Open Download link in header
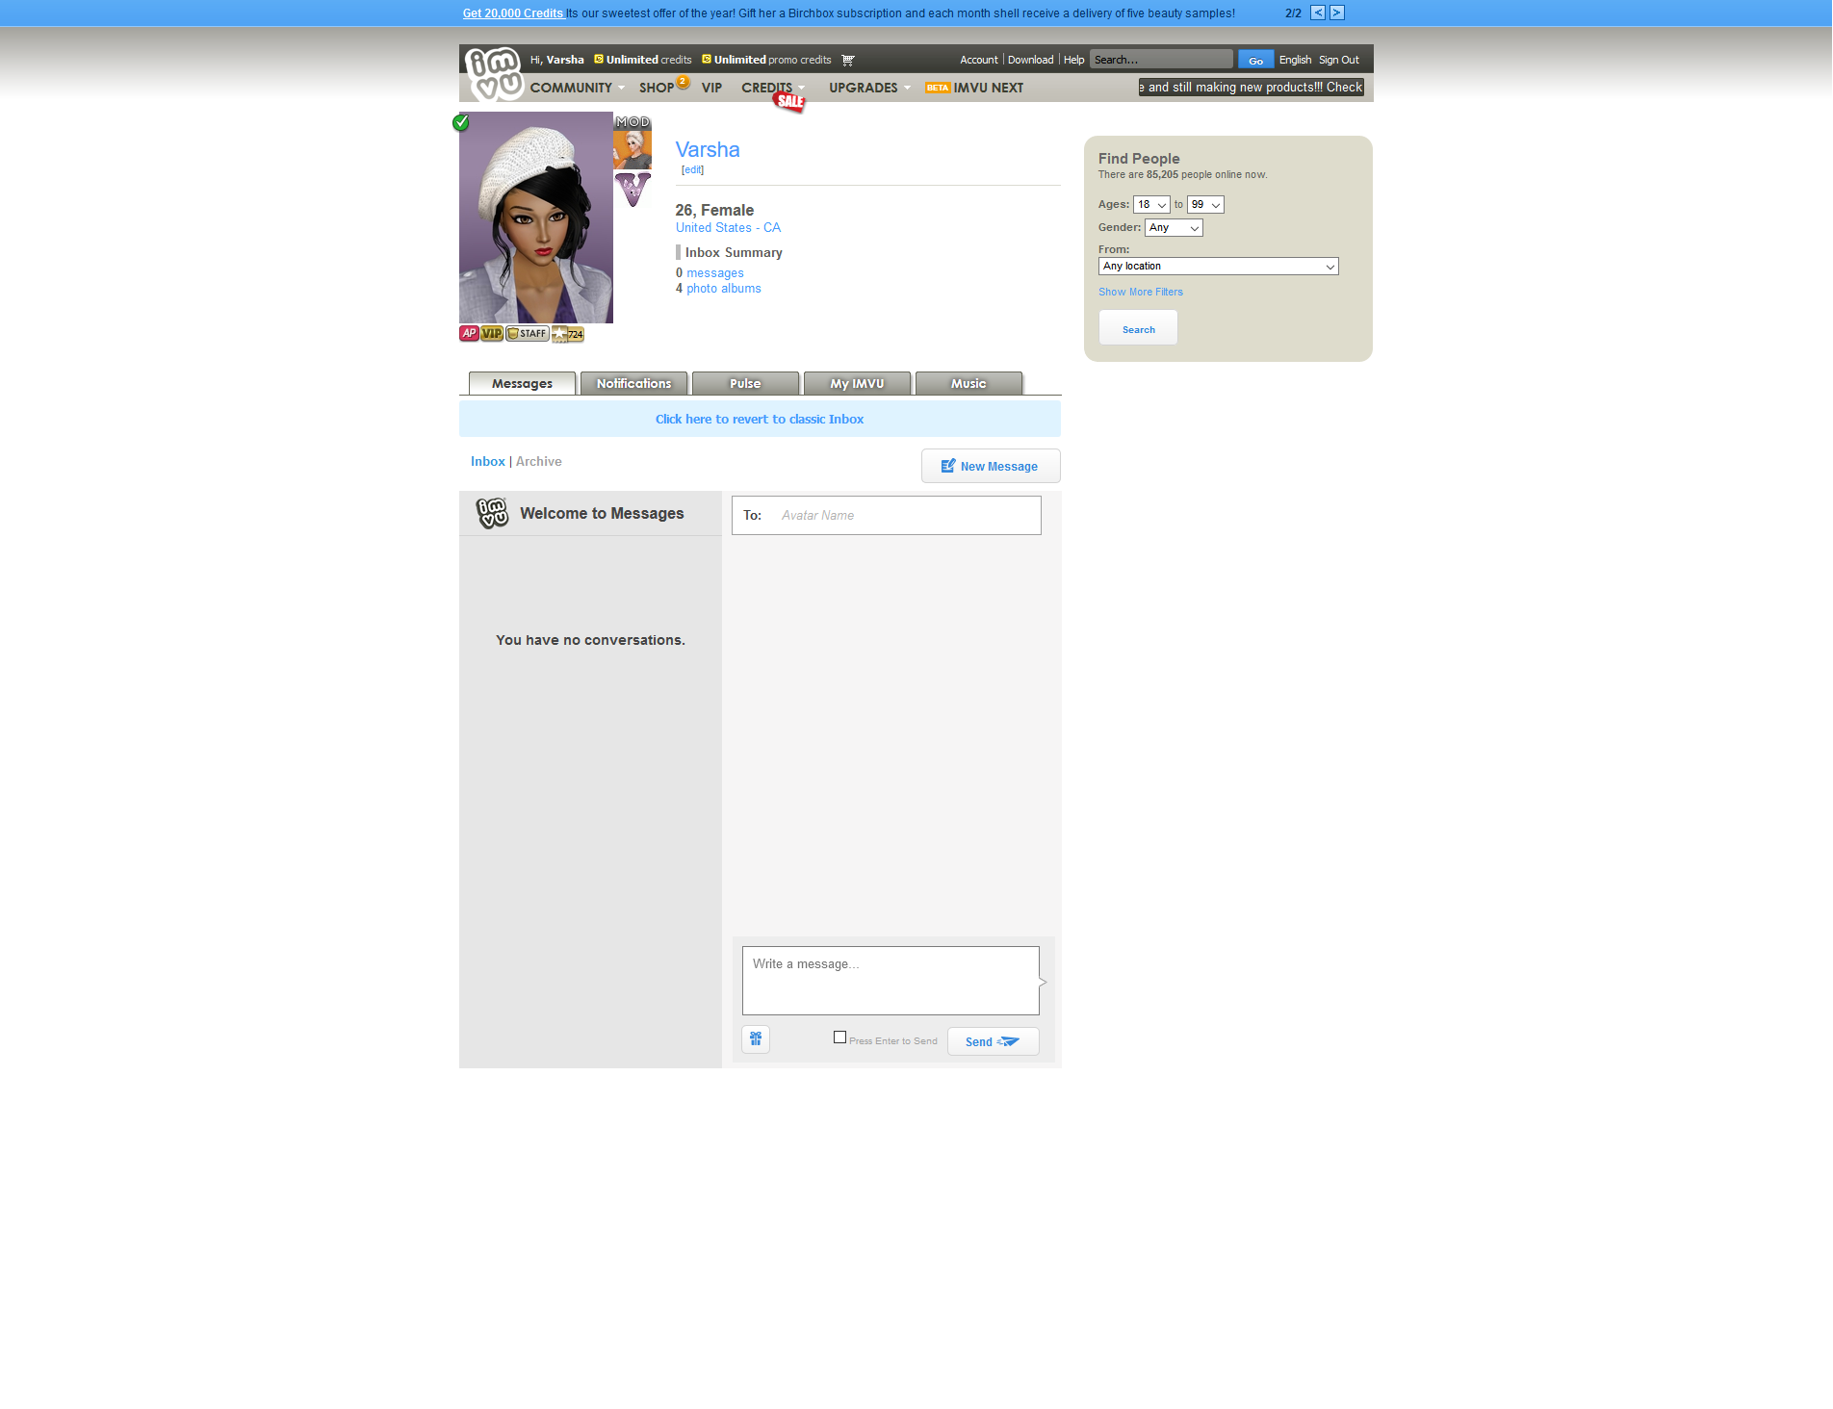Screen dimensions: 1833x1409 click(x=1030, y=60)
